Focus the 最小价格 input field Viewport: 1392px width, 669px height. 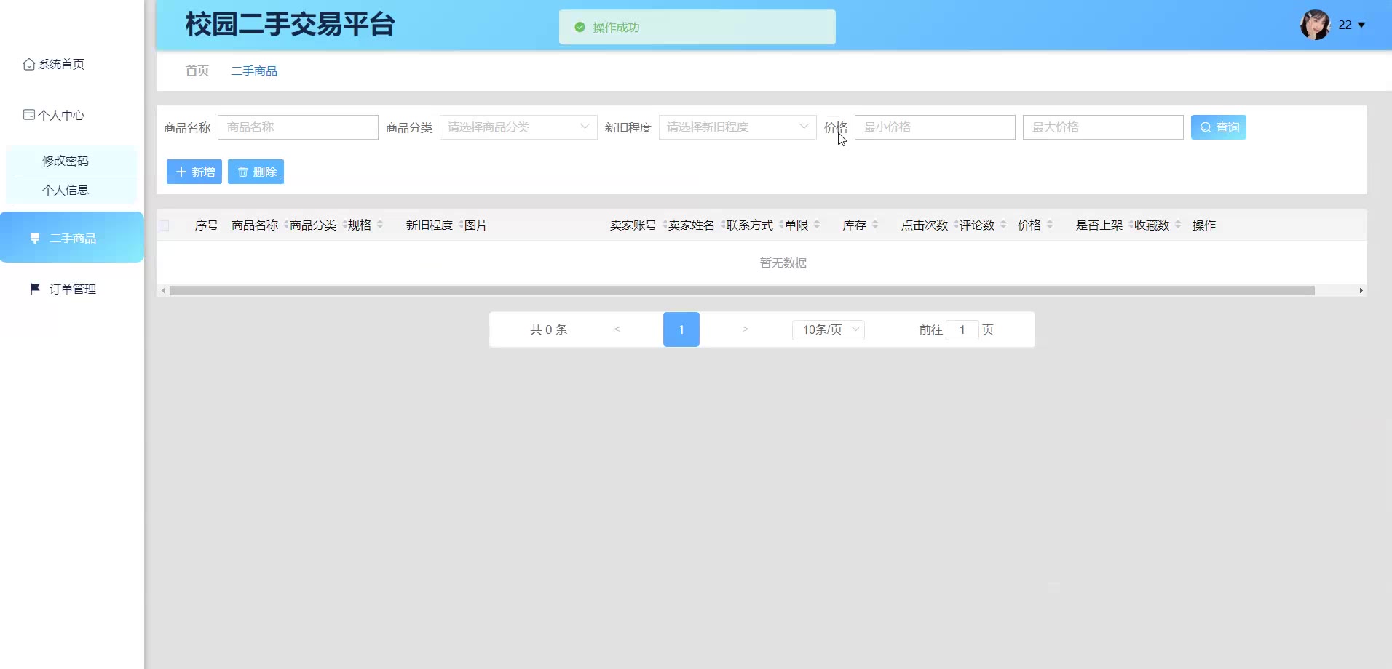coord(934,127)
